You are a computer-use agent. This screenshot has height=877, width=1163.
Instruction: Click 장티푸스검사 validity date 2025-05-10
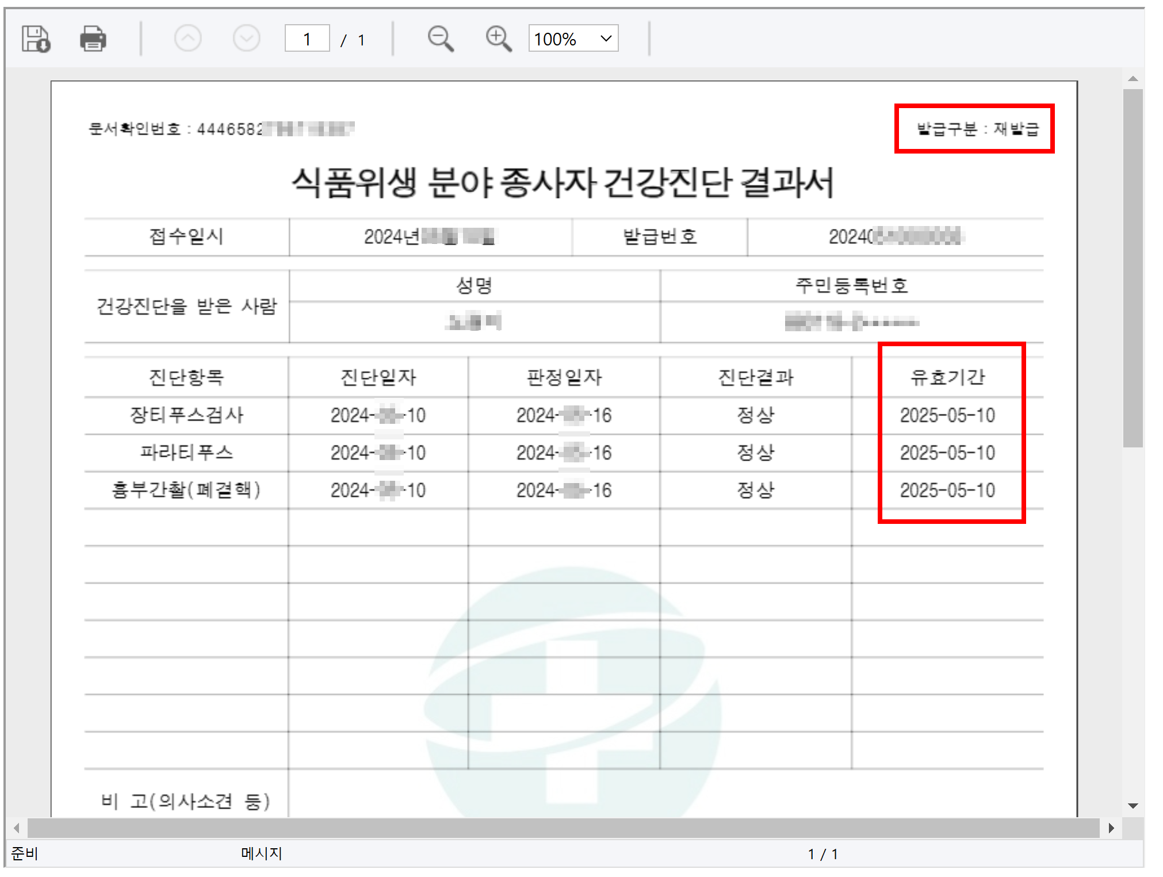pos(947,415)
